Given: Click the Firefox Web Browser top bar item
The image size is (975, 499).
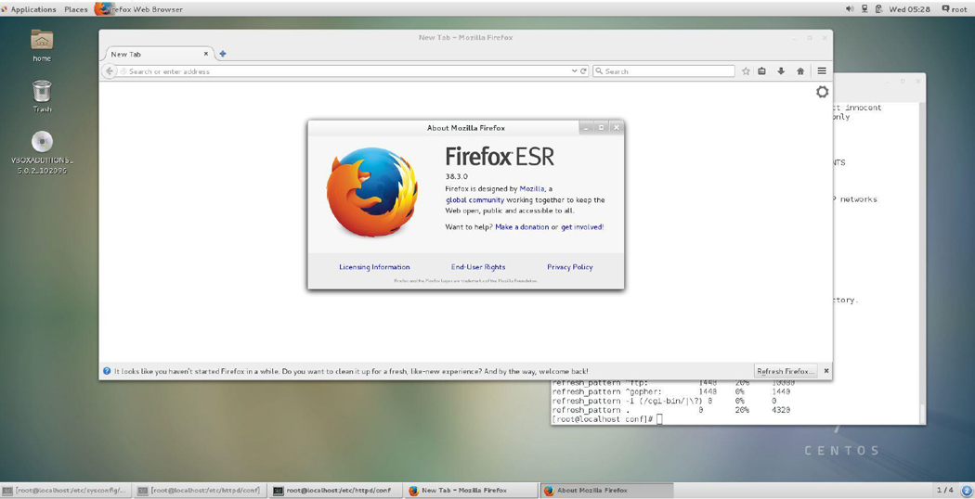Looking at the screenshot, I should pyautogui.click(x=138, y=9).
